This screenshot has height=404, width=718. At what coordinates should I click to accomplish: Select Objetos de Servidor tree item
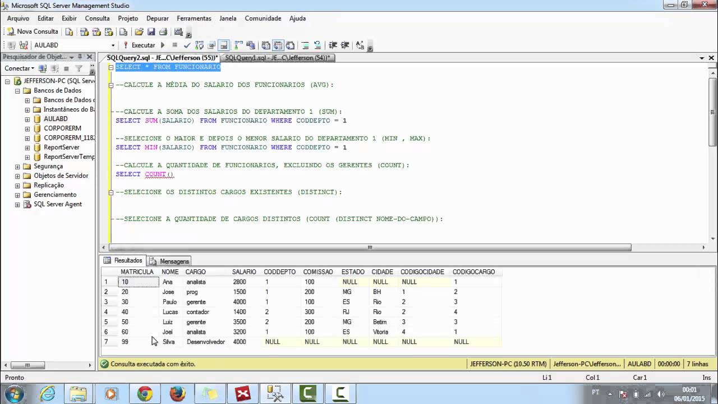pos(61,176)
